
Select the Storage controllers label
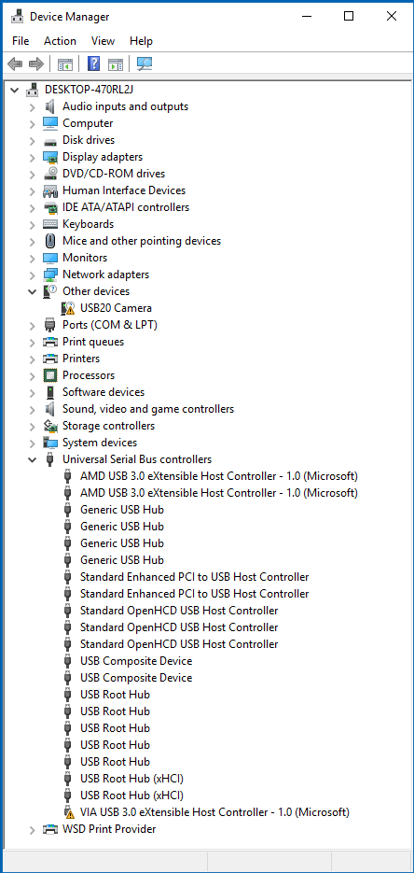[109, 426]
